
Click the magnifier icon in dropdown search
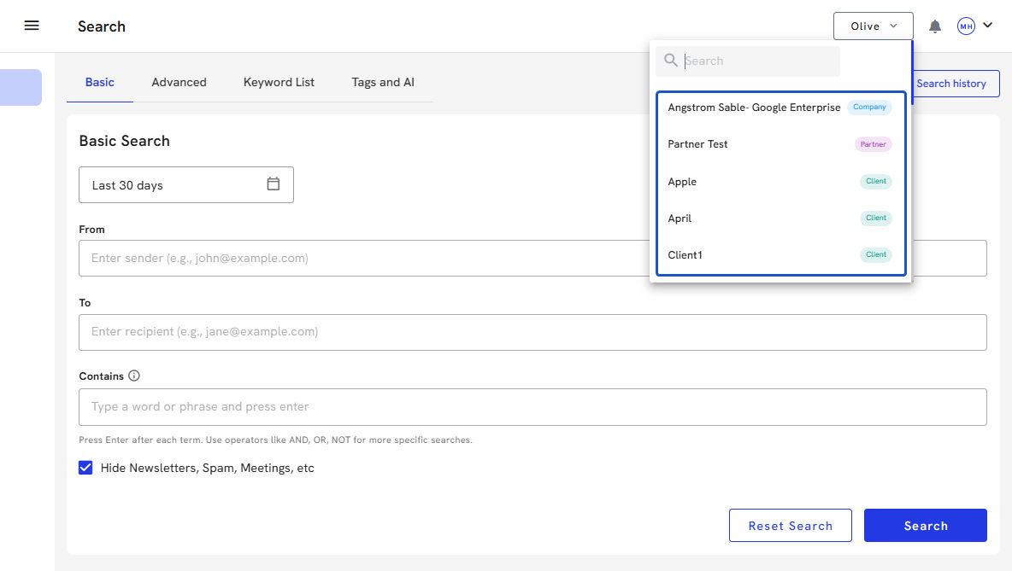pos(671,61)
